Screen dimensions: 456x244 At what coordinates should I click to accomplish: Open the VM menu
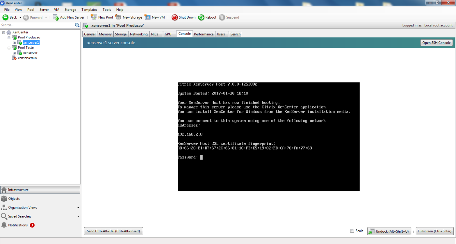tap(57, 10)
